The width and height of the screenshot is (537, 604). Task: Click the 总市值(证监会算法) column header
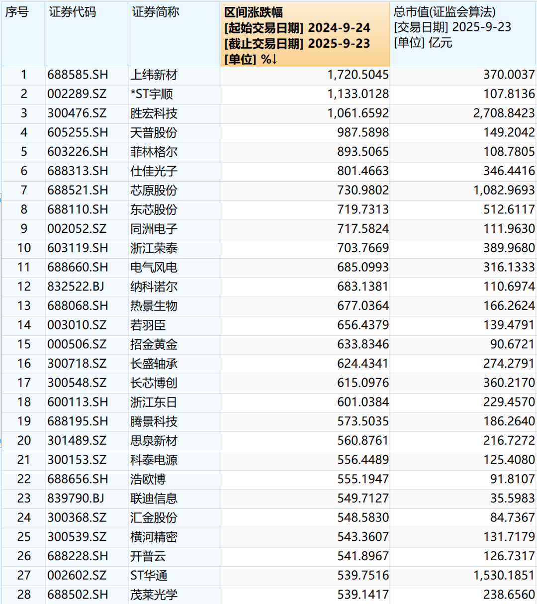tap(463, 34)
